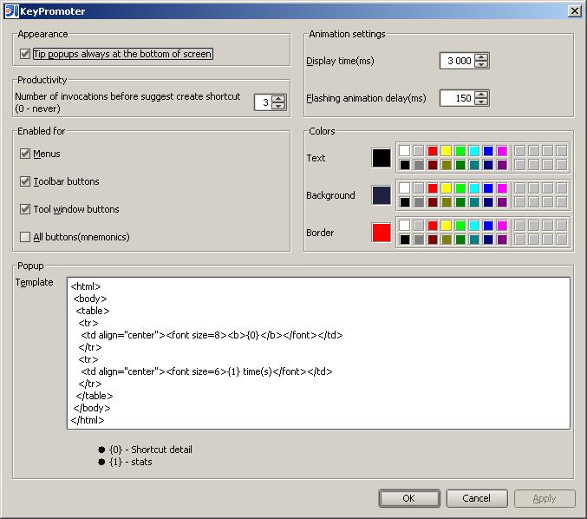Pick cyan in Background color palette
587x519 pixels.
point(474,188)
